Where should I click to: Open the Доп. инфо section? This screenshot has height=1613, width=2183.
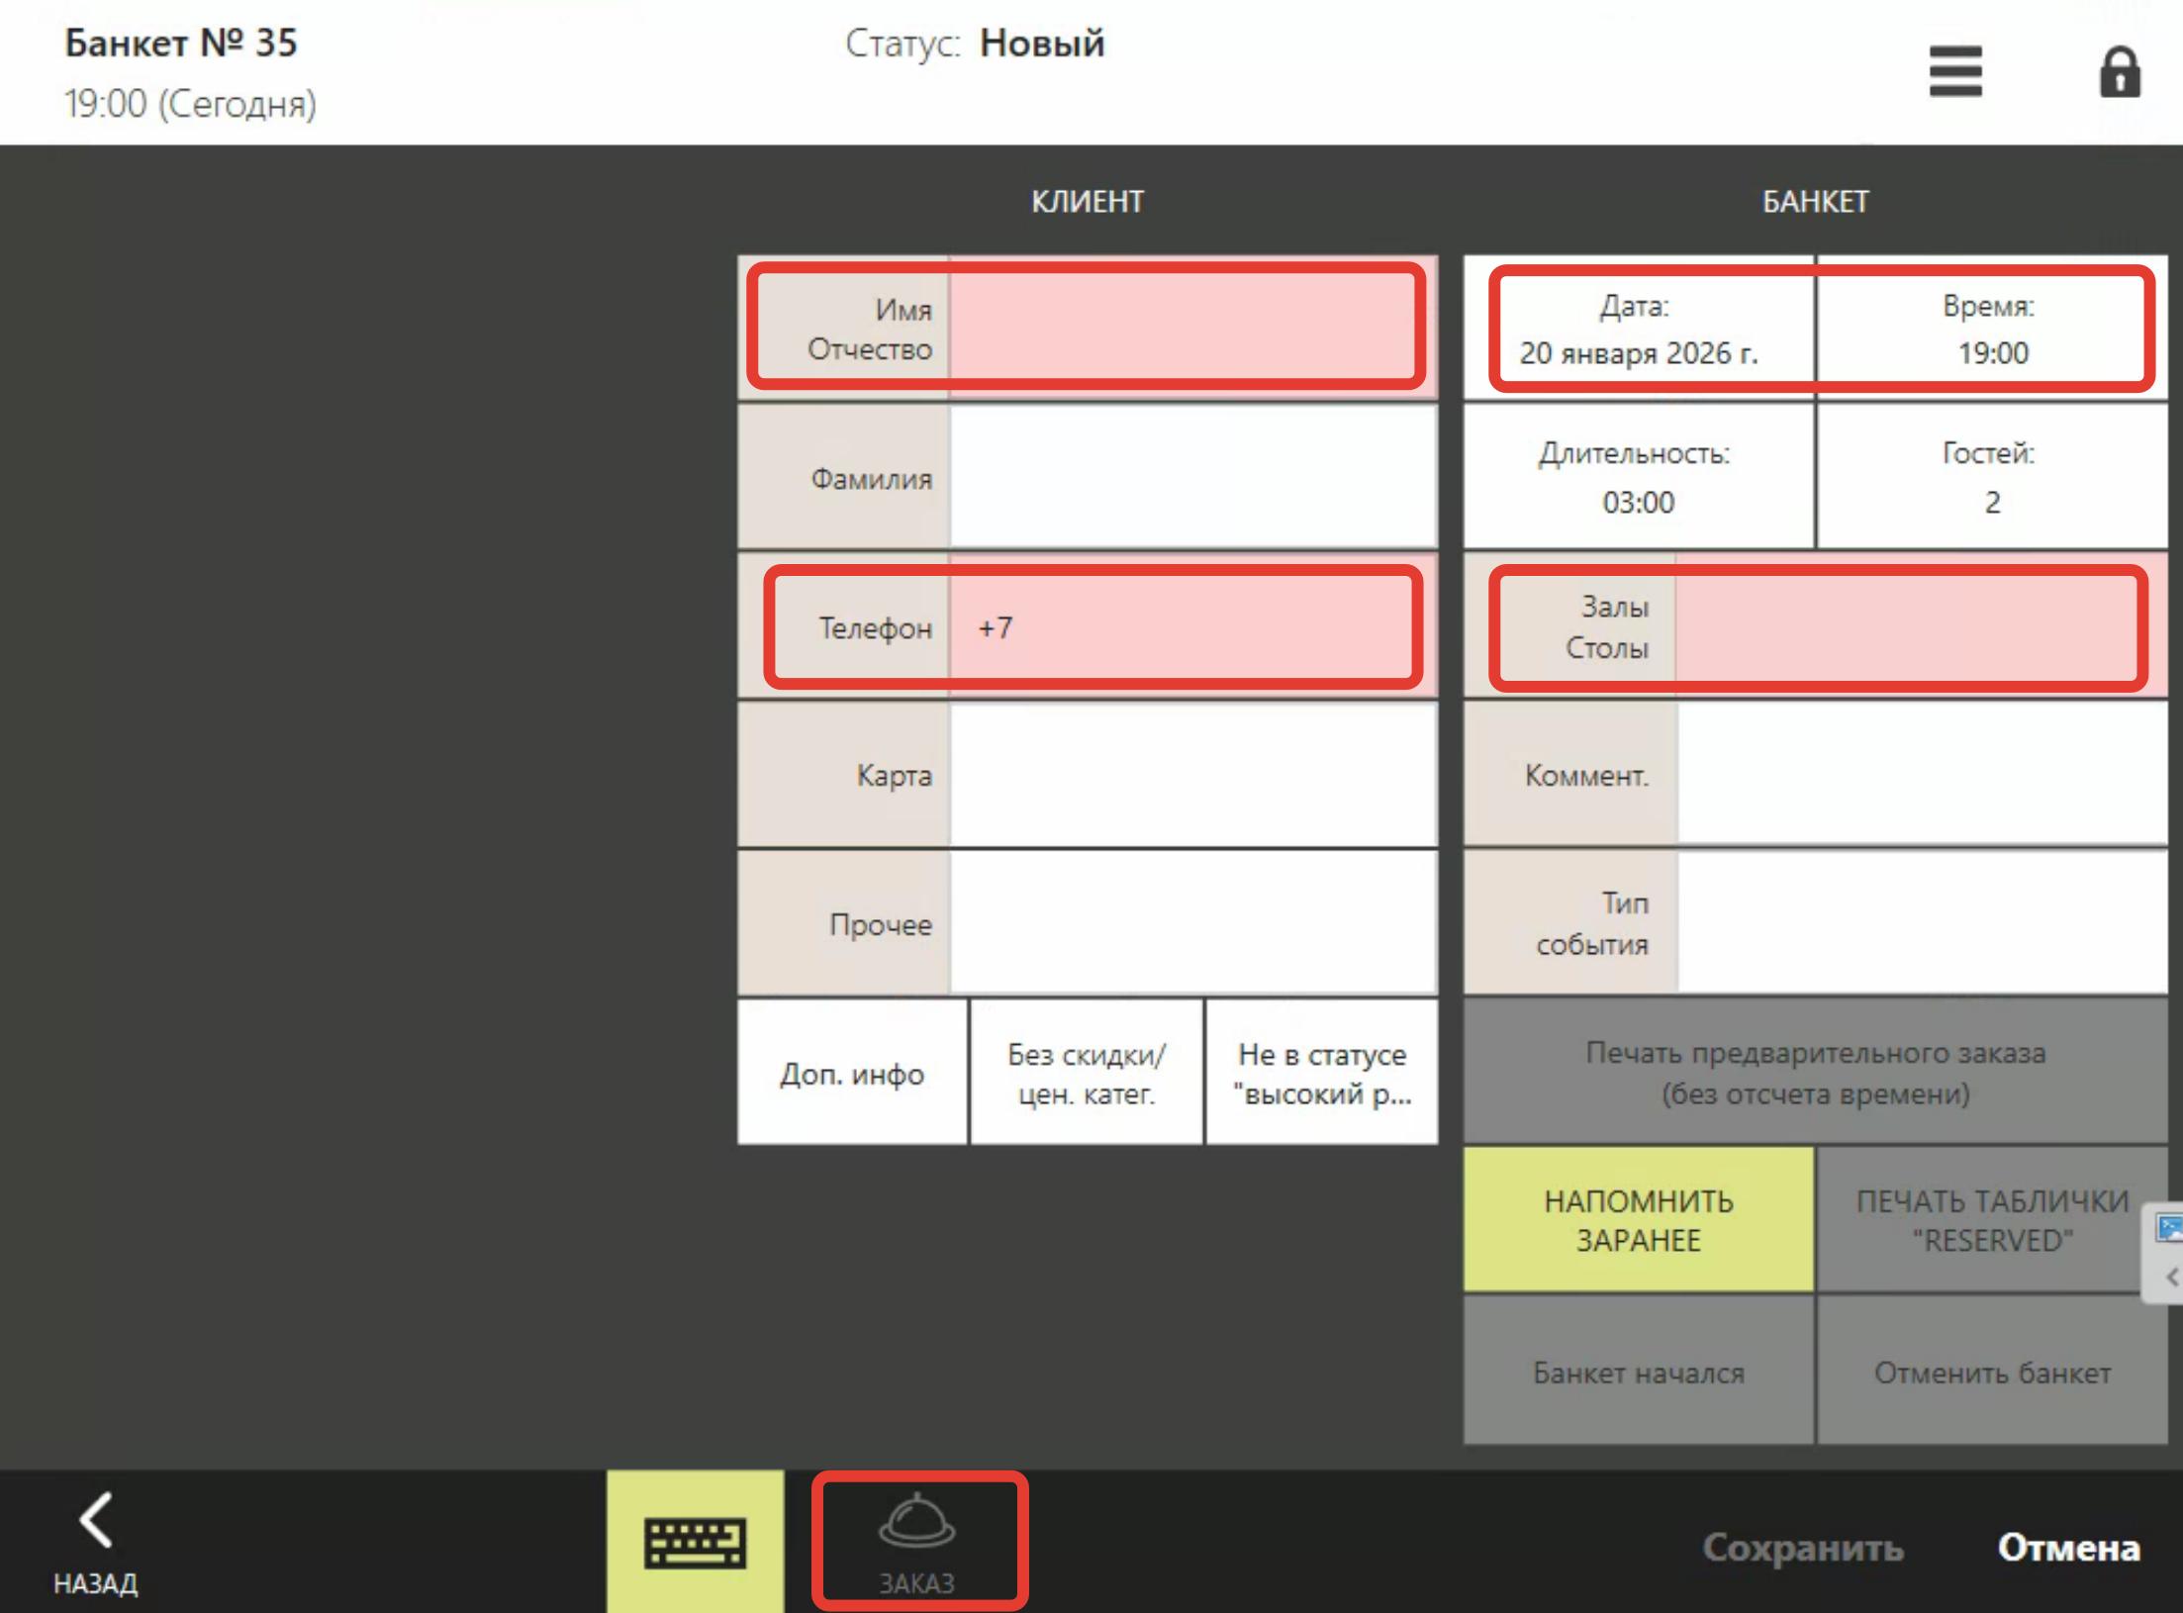tap(852, 1073)
